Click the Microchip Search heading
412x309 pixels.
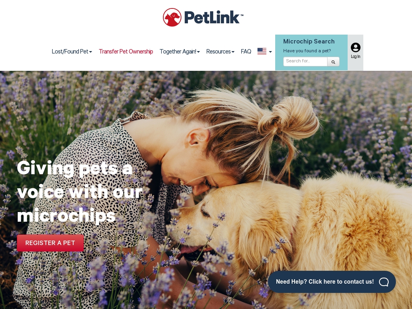point(309,41)
